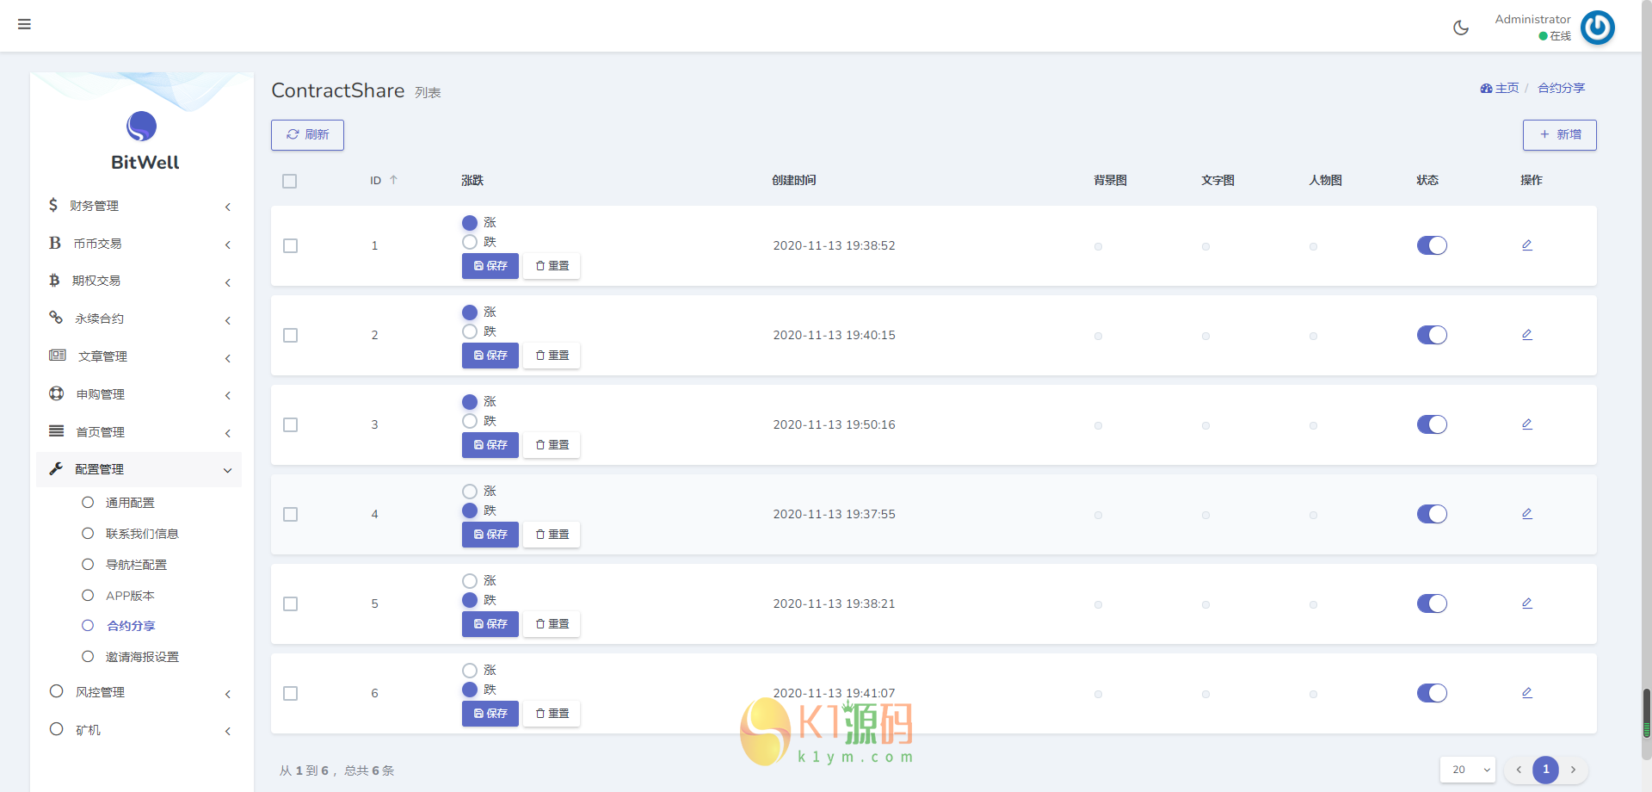Click the 申购管理 lifebuoy icon
The width and height of the screenshot is (1652, 792).
pyautogui.click(x=57, y=393)
